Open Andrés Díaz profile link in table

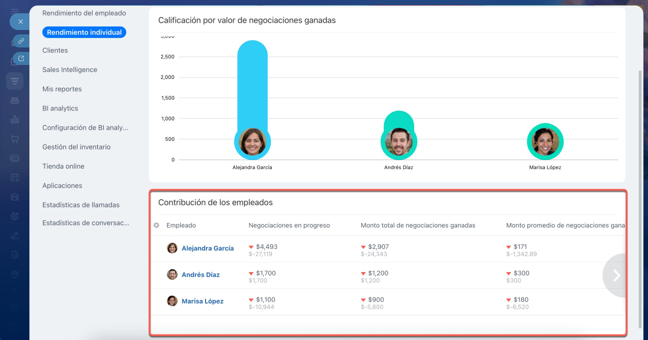point(200,275)
